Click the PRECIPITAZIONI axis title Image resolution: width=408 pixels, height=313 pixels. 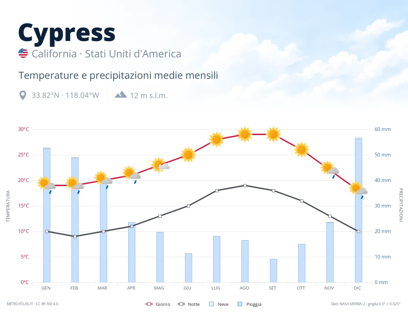pyautogui.click(x=401, y=205)
